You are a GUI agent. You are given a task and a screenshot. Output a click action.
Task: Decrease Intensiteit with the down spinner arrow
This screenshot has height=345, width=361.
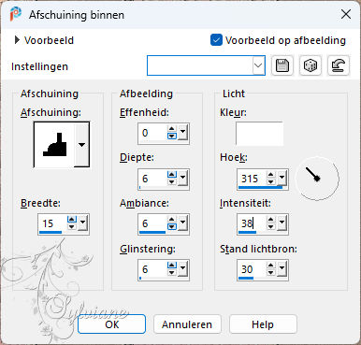(x=271, y=226)
